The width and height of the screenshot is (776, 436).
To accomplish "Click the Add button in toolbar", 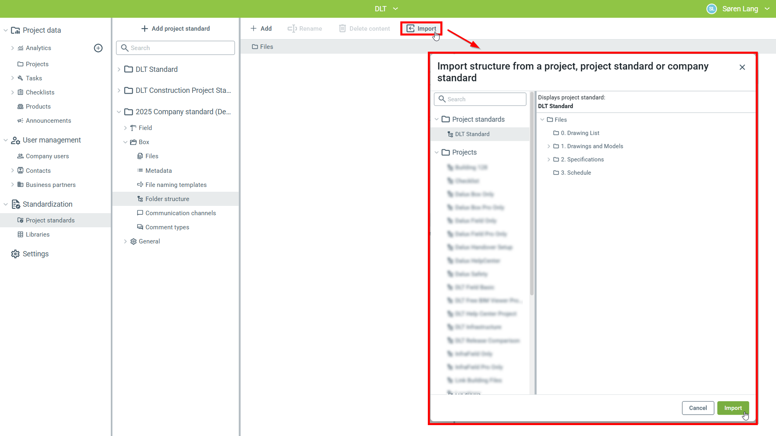I will [x=261, y=29].
